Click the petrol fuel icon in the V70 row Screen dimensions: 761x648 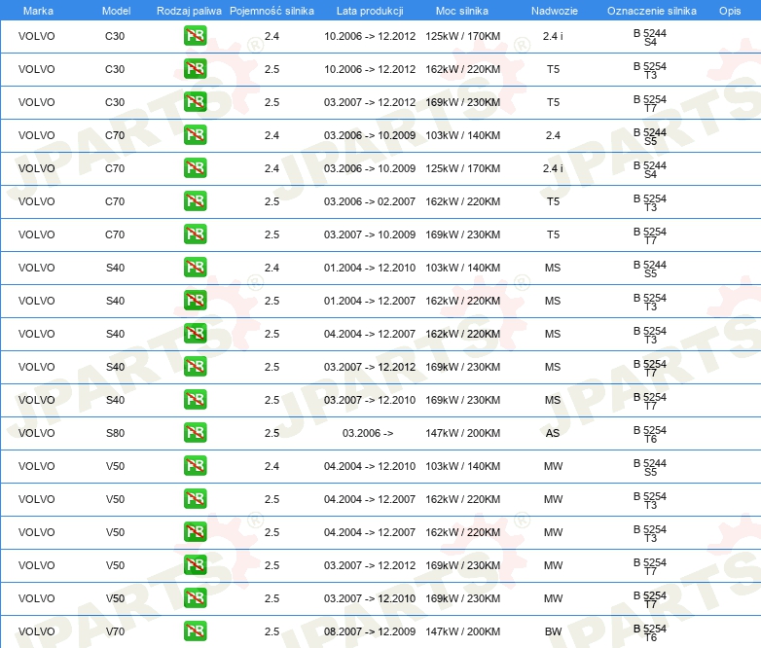tap(195, 631)
